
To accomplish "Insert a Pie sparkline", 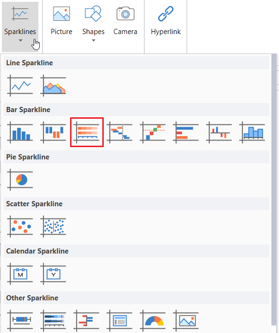I will [x=20, y=179].
